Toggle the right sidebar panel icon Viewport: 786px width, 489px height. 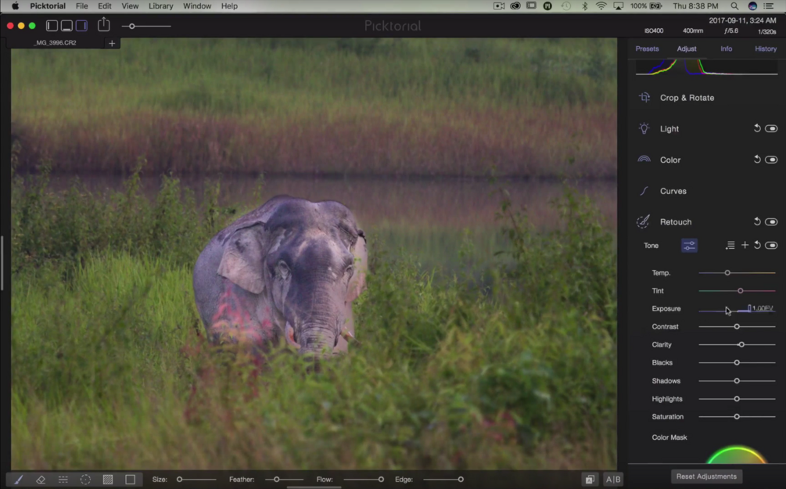coord(81,26)
